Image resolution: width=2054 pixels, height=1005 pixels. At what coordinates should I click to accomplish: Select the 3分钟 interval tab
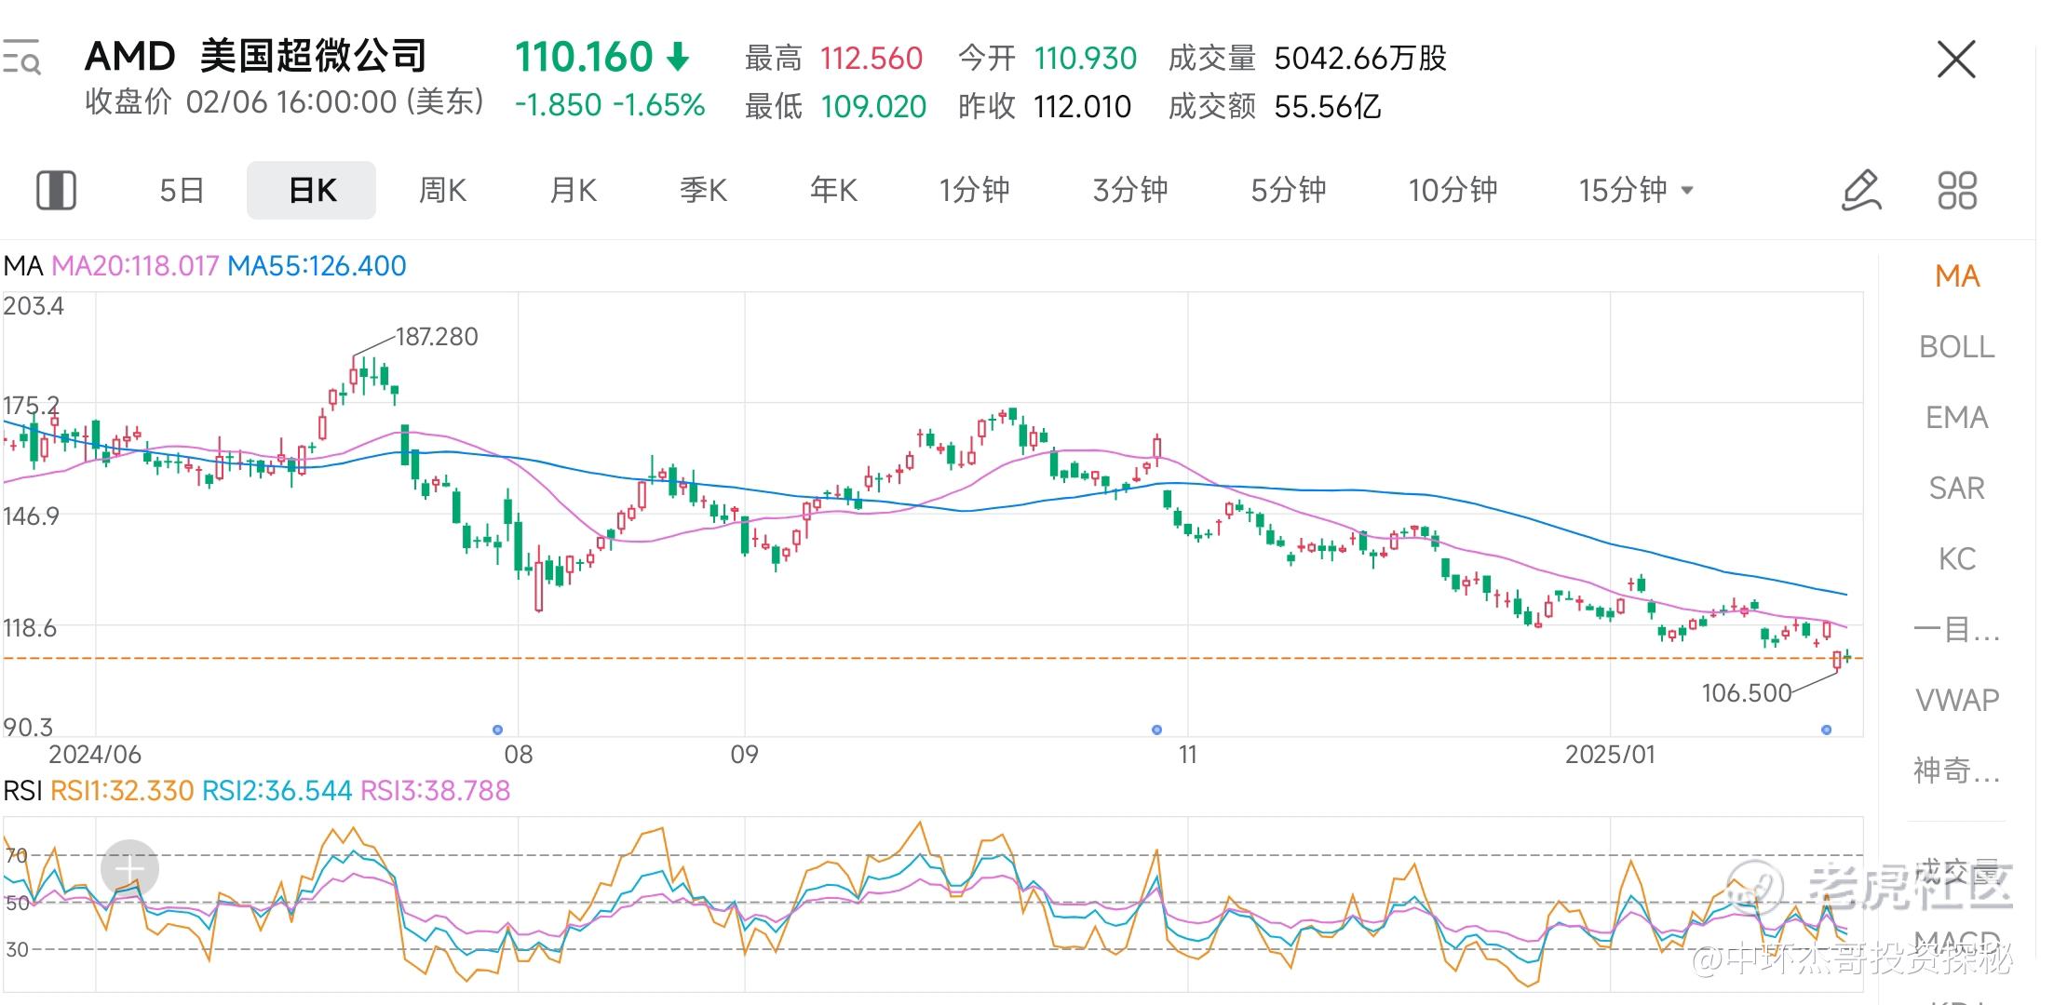(x=1130, y=190)
